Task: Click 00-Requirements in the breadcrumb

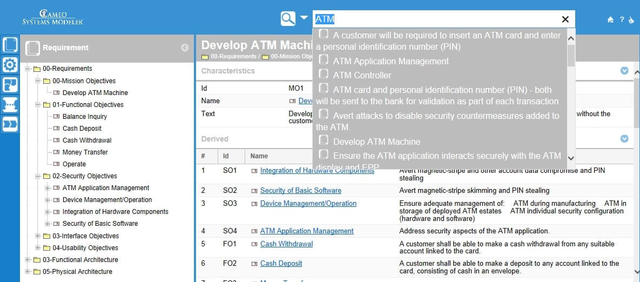Action: [x=233, y=56]
